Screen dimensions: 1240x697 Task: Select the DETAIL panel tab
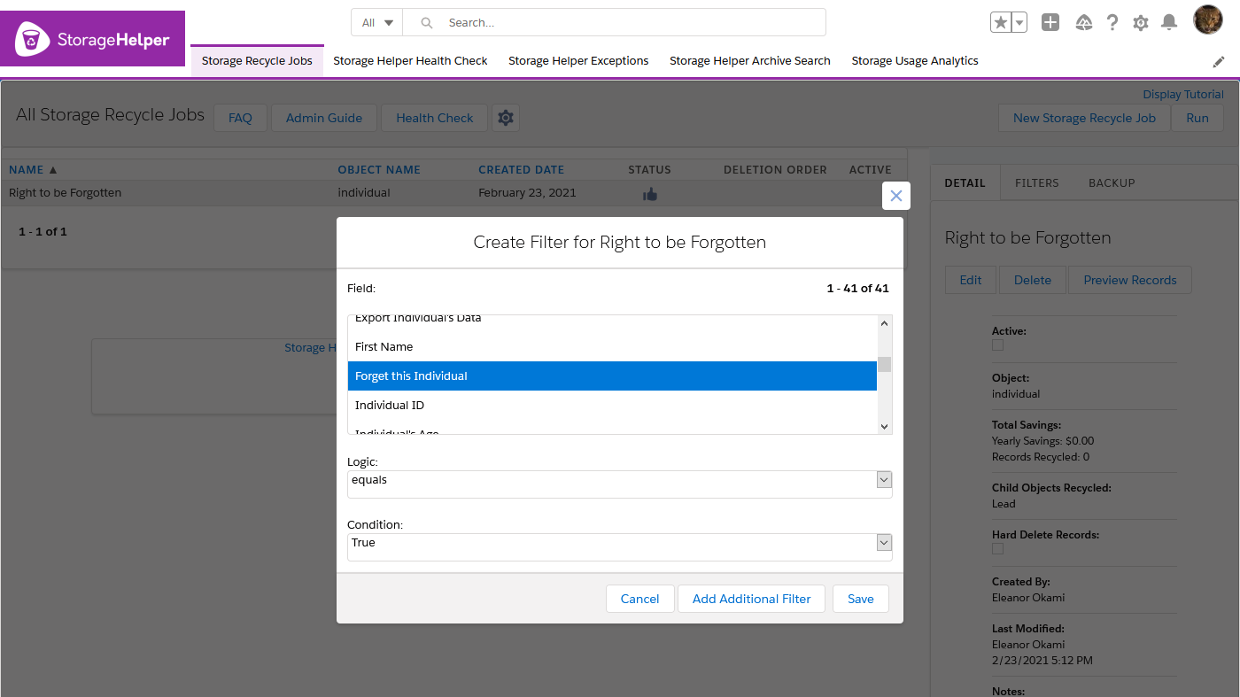965,183
